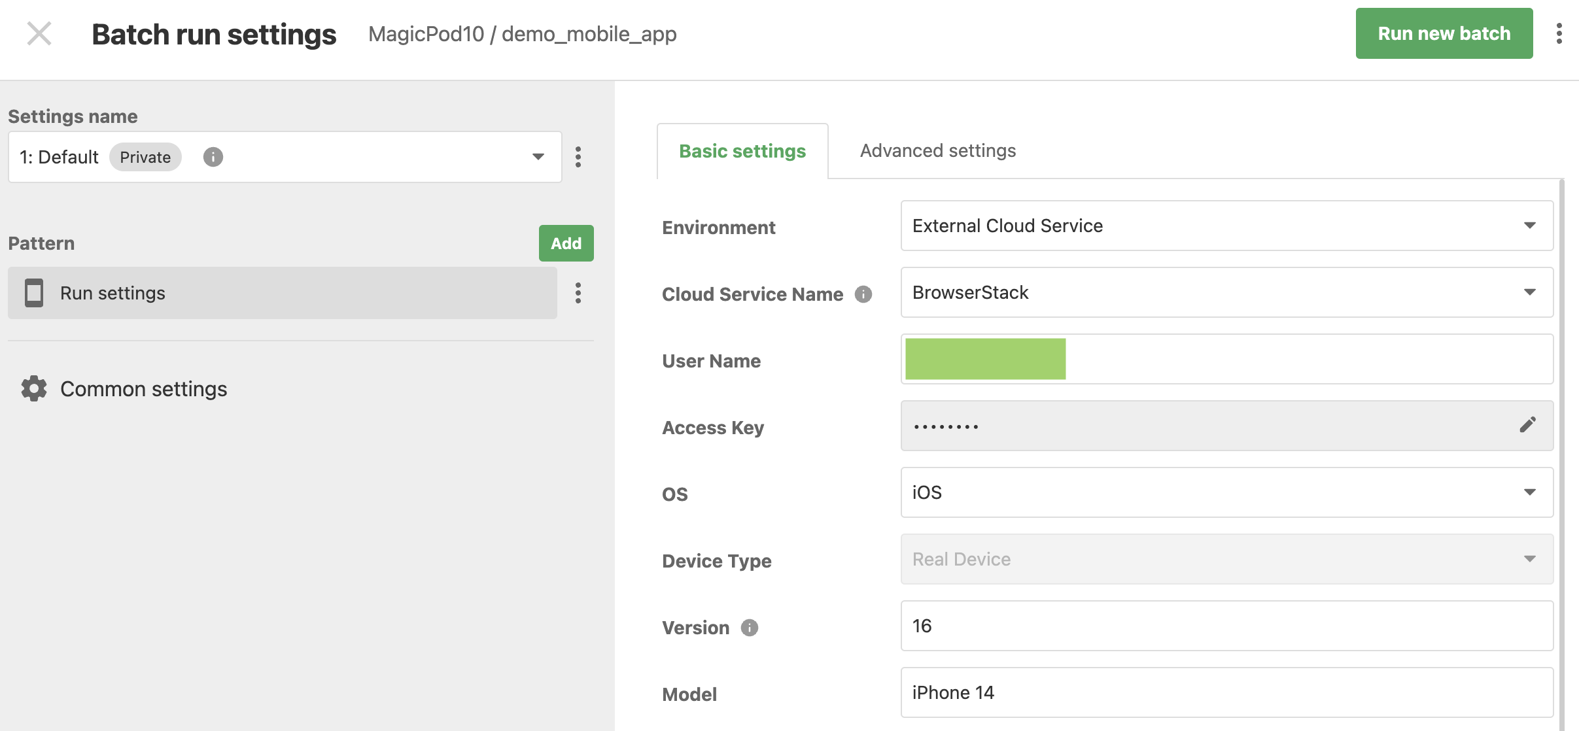Expand the Settings name dropdown
The height and width of the screenshot is (731, 1579).
285,157
